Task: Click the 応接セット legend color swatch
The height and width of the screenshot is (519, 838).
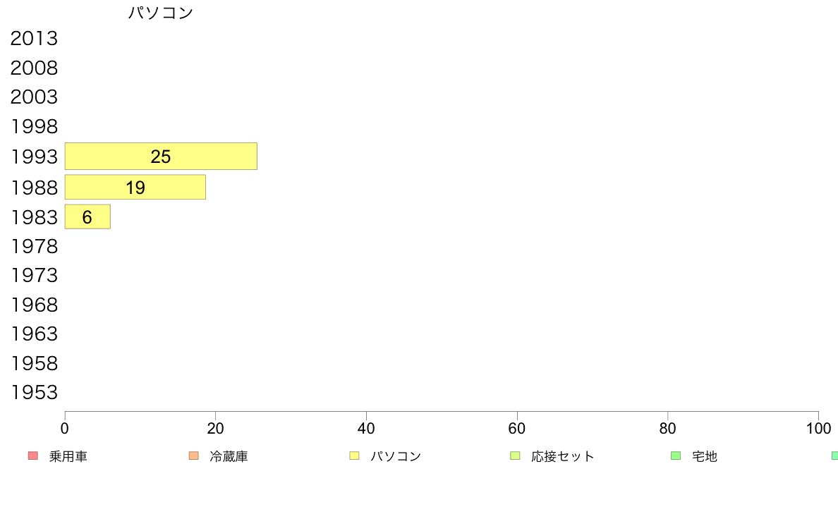Action: click(x=515, y=456)
